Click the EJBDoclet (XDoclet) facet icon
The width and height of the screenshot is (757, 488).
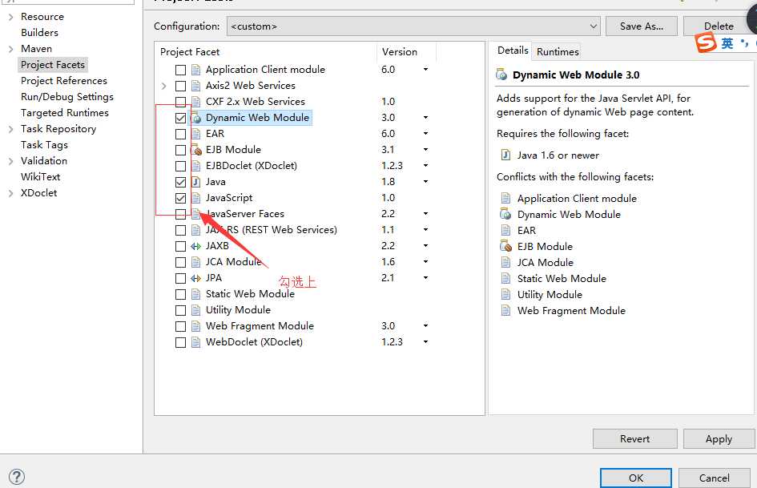click(x=196, y=166)
